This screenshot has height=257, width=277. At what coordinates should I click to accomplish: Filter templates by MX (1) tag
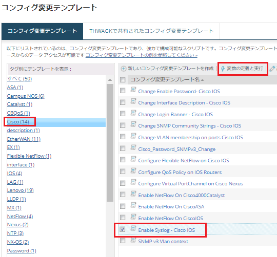[14, 208]
